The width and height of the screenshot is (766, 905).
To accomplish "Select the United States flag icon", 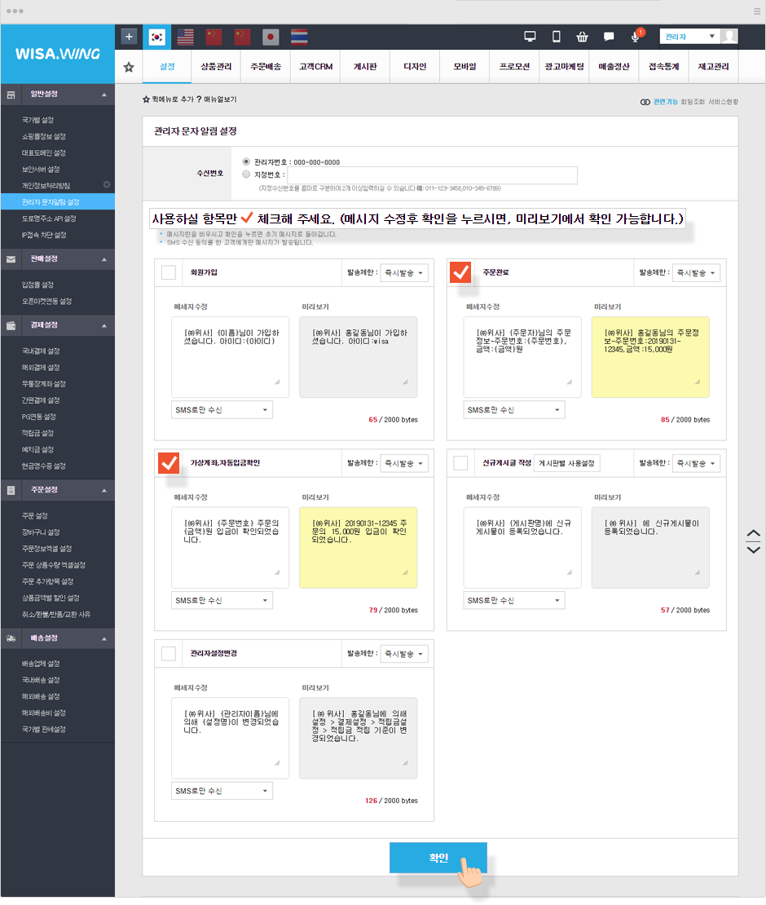I will coord(185,37).
